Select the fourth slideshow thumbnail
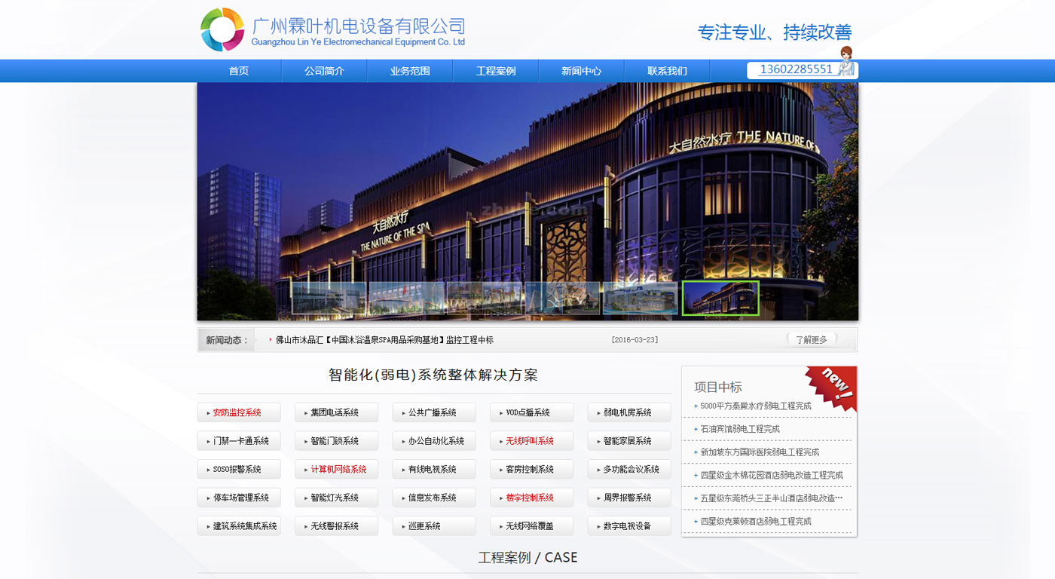 click(x=562, y=298)
